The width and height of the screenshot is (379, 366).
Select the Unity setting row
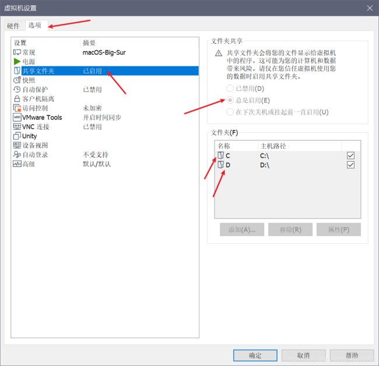pyautogui.click(x=106, y=136)
